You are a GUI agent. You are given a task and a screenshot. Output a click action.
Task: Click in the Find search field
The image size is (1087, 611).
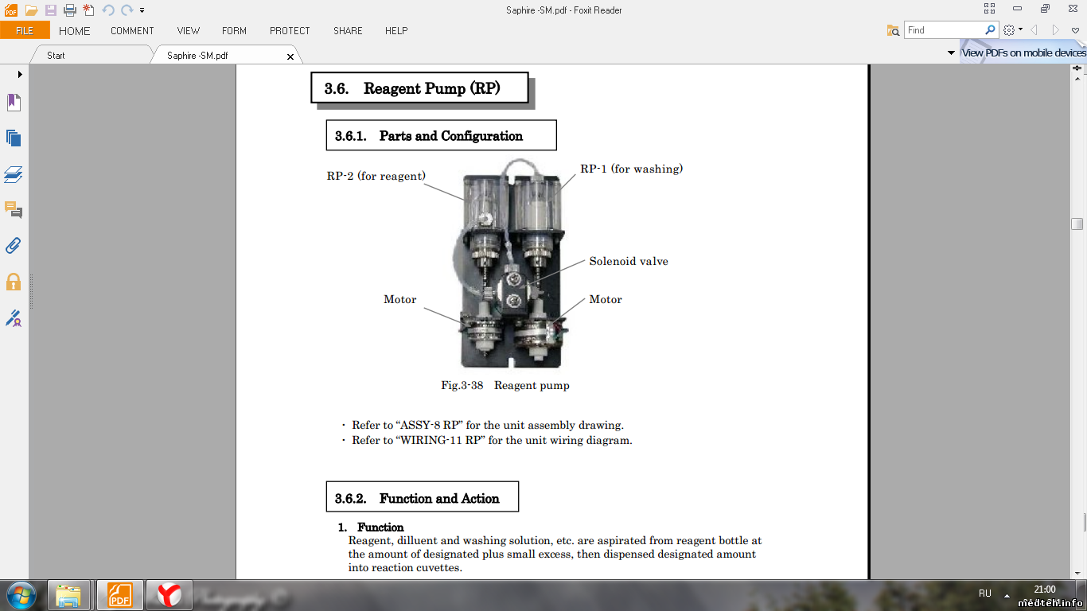944,30
